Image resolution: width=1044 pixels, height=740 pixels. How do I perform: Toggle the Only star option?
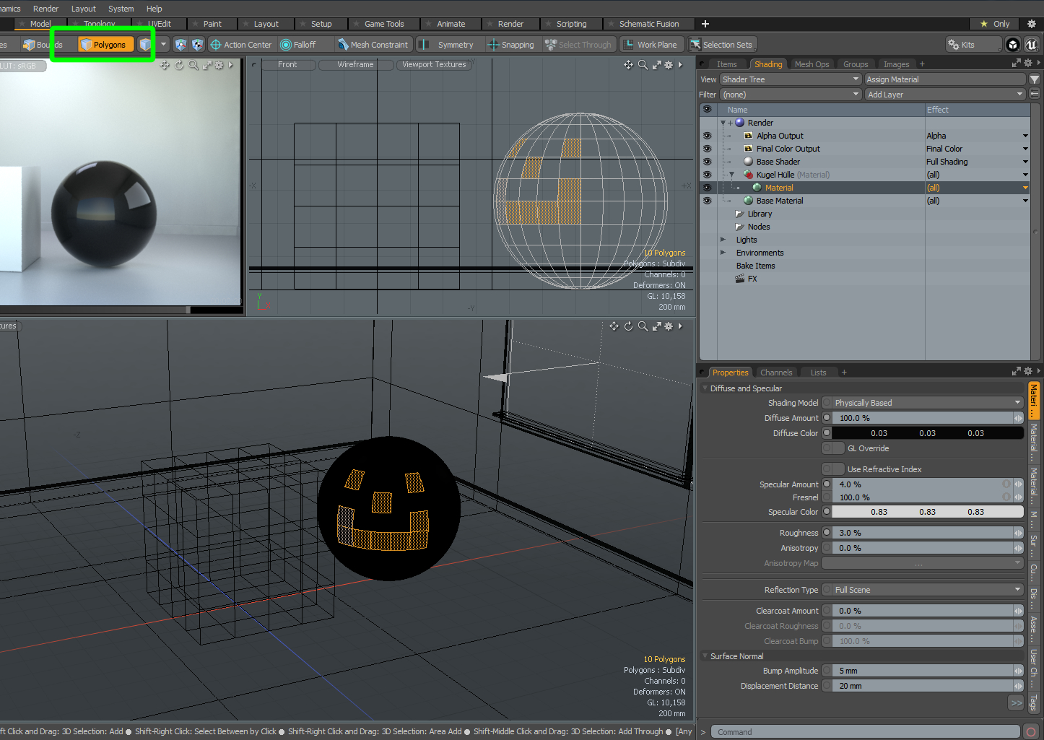995,24
